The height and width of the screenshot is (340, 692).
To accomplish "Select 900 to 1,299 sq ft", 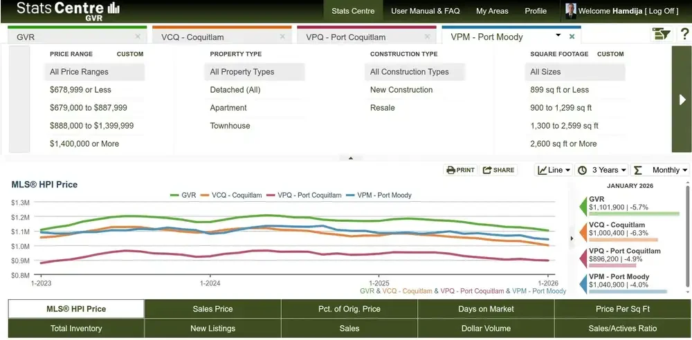I will pyautogui.click(x=575, y=108).
